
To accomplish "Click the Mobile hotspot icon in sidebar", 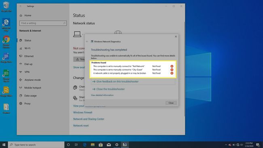I will [x=21, y=88].
